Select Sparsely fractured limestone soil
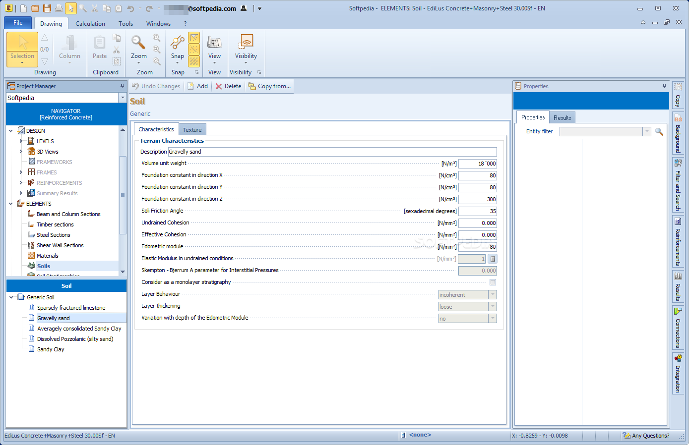This screenshot has height=445, width=689. tap(71, 308)
